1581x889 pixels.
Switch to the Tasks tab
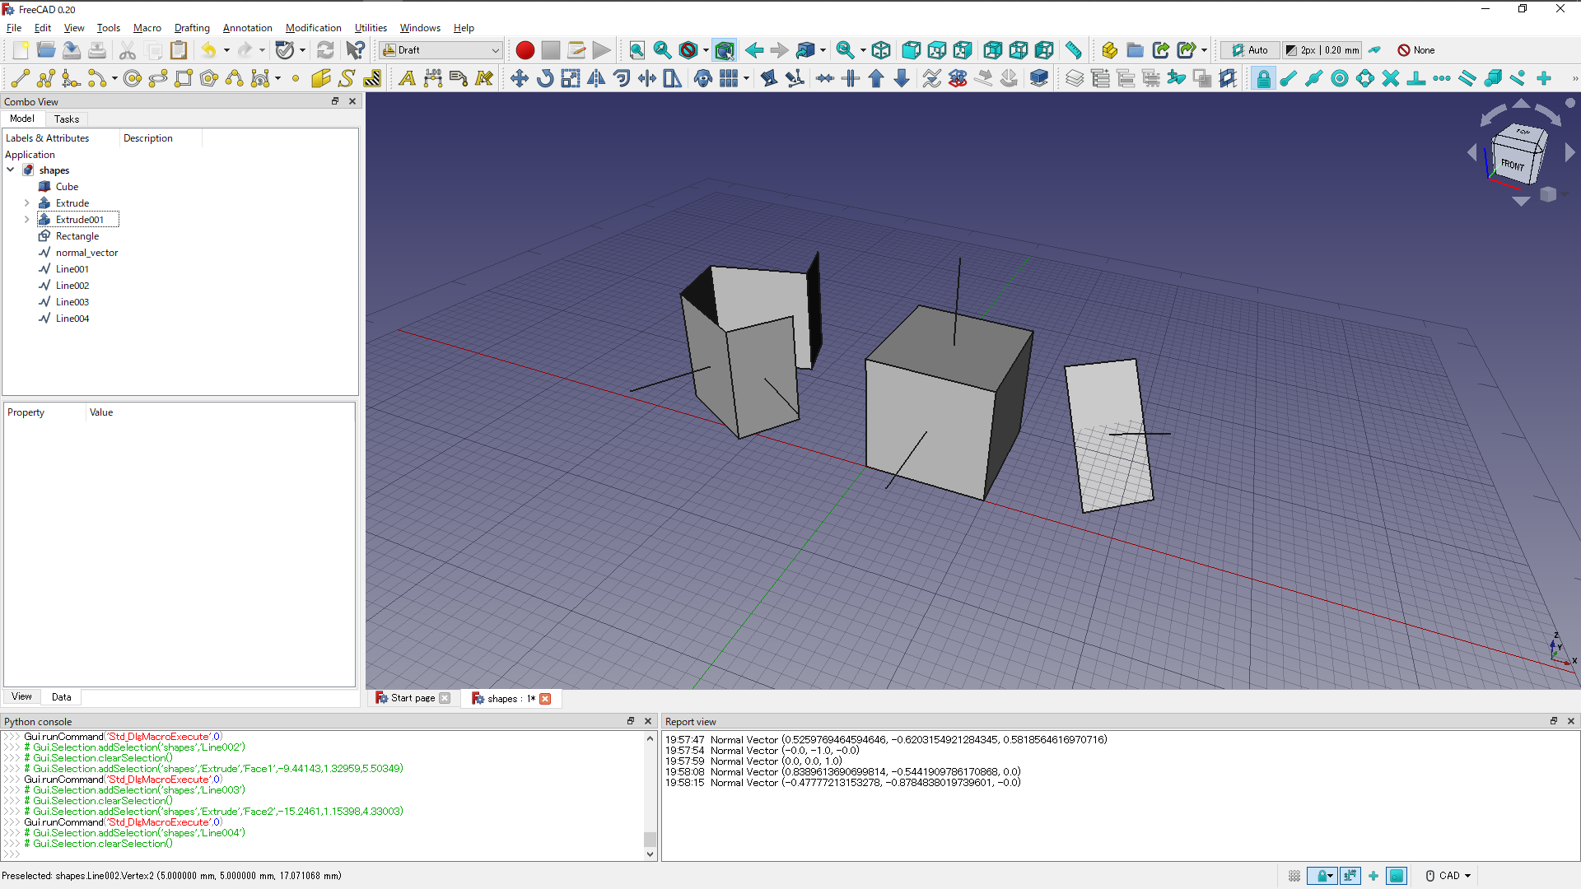point(67,119)
